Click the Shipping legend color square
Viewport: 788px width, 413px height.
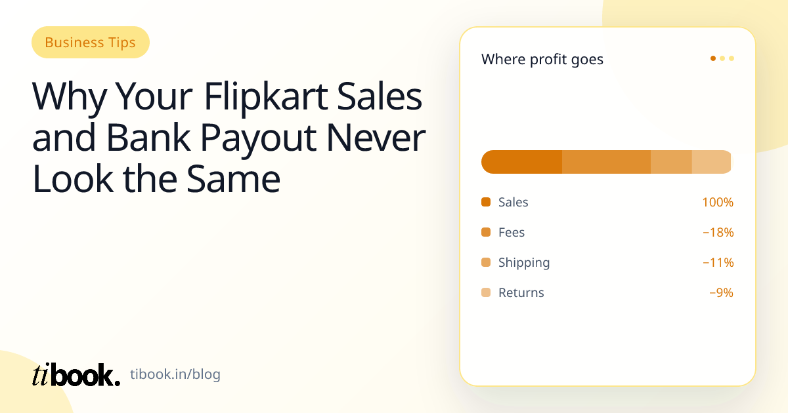coord(486,262)
